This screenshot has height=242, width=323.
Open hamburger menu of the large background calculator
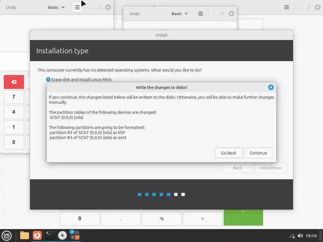coord(286,8)
